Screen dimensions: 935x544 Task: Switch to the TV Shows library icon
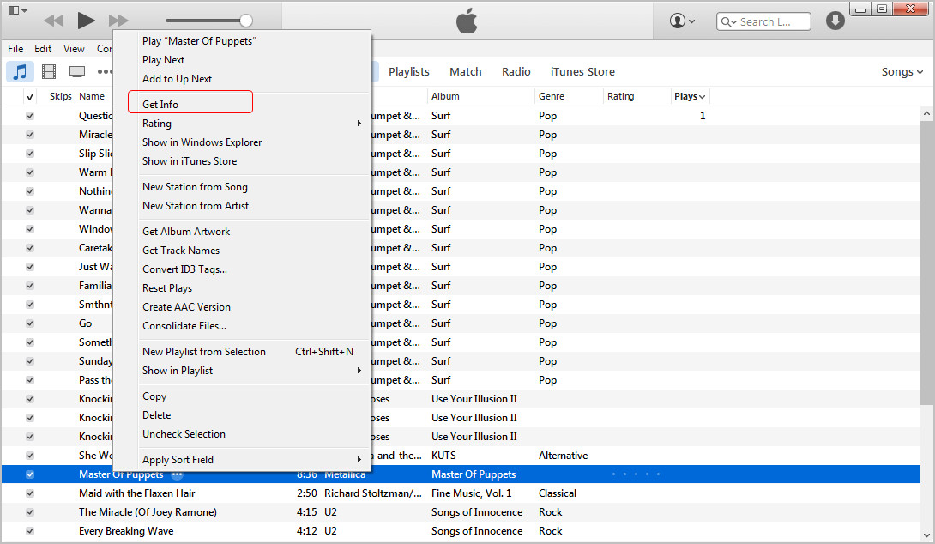77,71
